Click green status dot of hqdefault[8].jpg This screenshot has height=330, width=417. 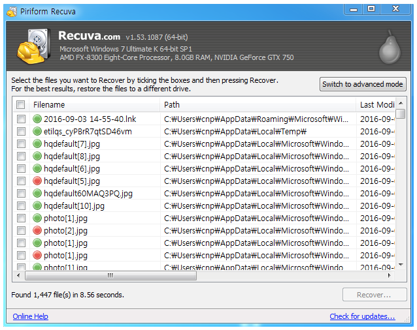pyautogui.click(x=37, y=157)
